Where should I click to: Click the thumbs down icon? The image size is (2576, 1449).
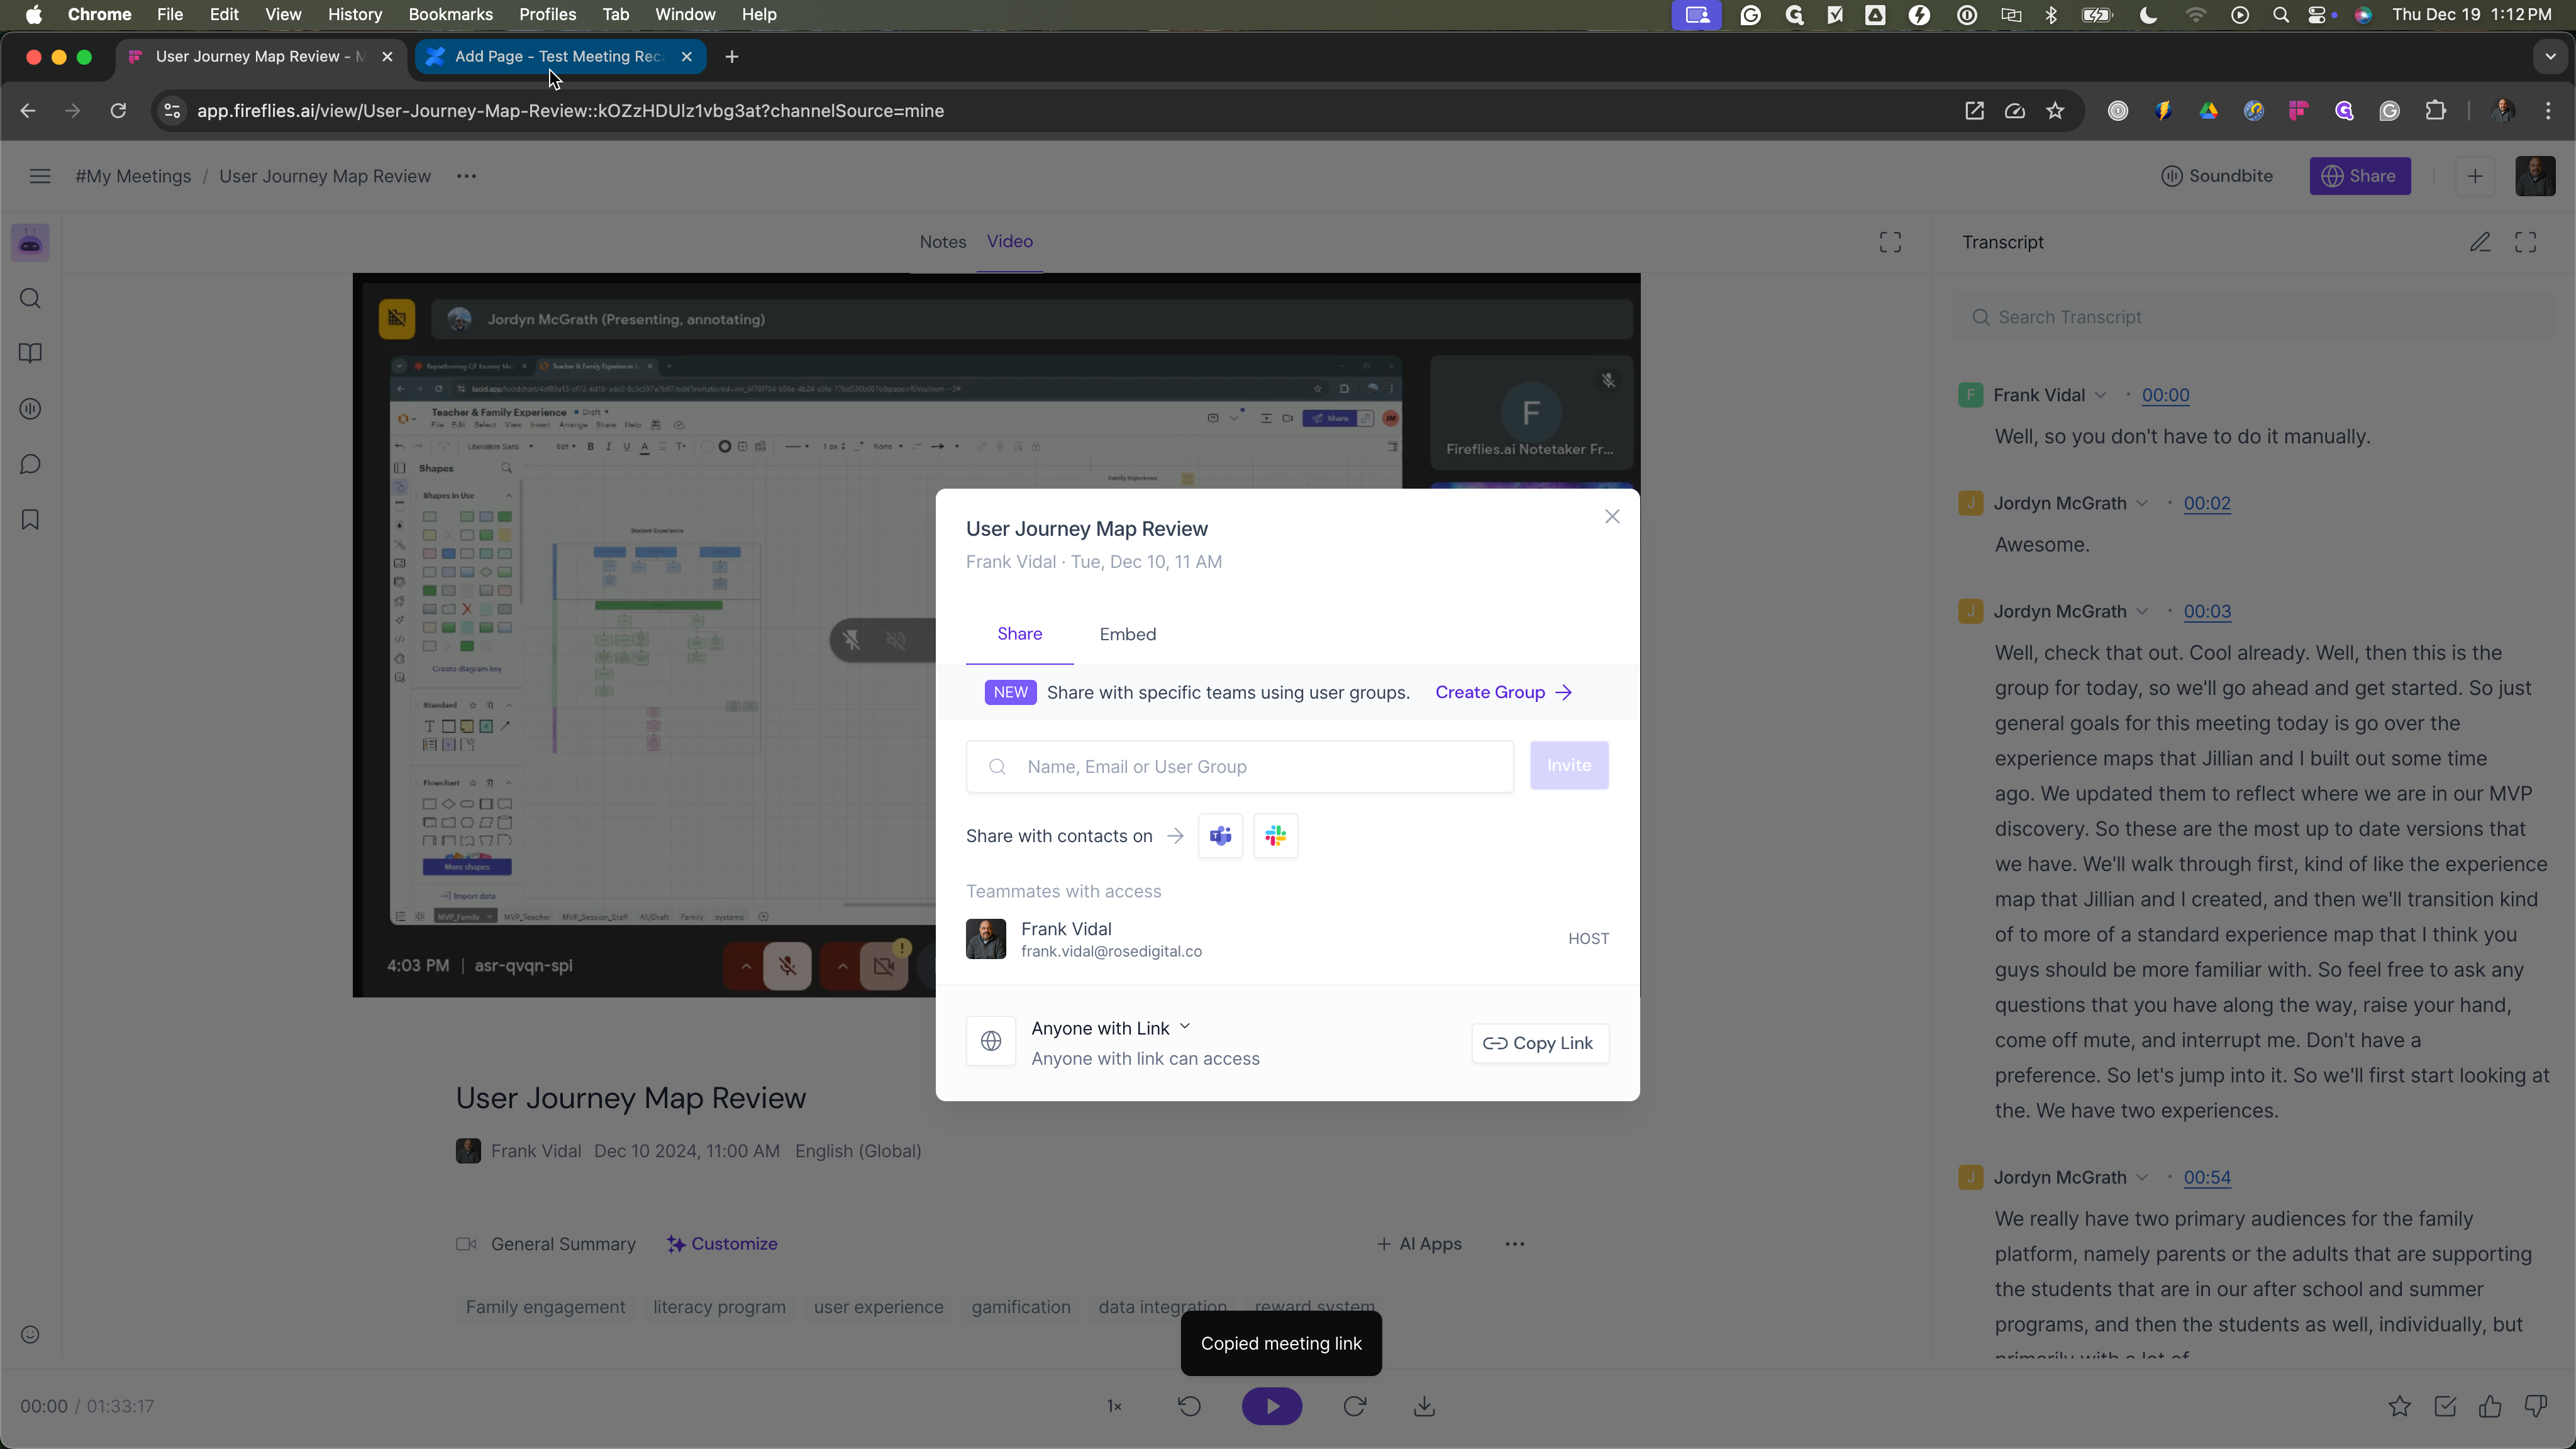point(2535,1407)
